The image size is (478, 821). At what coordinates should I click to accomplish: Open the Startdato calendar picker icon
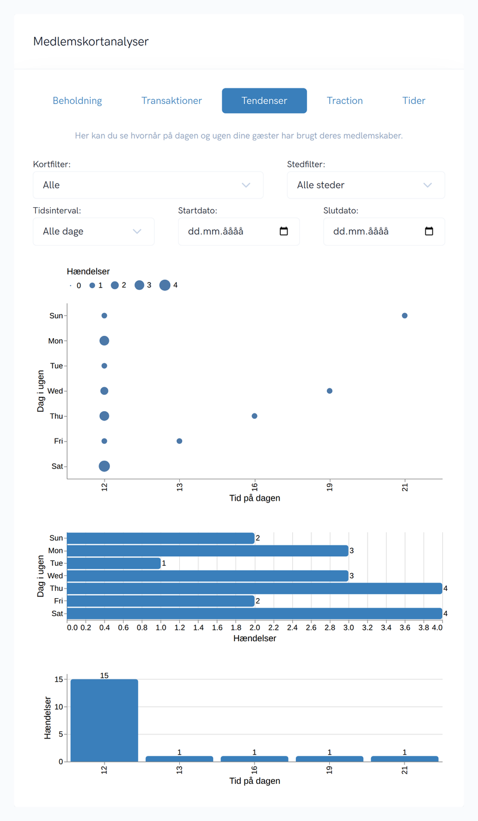(x=284, y=231)
